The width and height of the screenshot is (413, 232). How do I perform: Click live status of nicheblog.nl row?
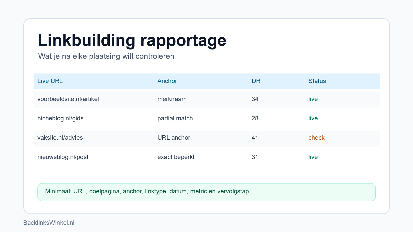[313, 118]
